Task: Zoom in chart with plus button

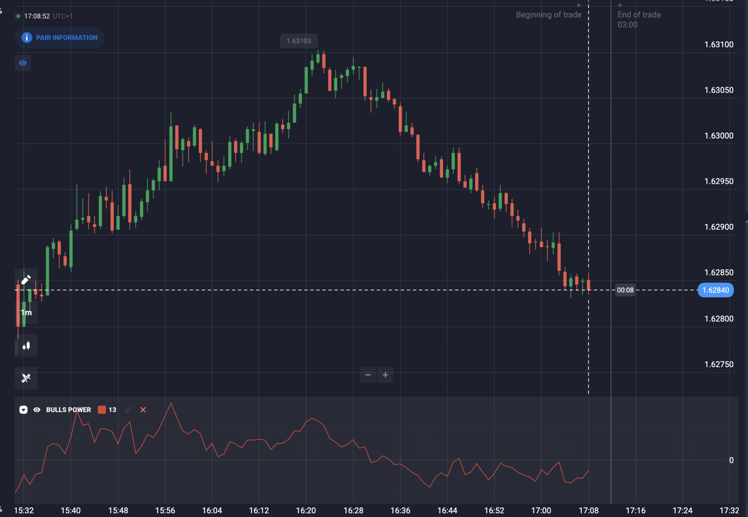Action: click(385, 375)
